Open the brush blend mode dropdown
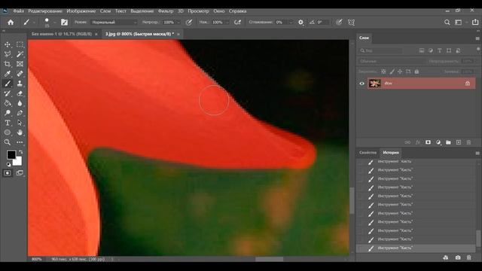This screenshot has width=482, height=271. click(x=114, y=23)
